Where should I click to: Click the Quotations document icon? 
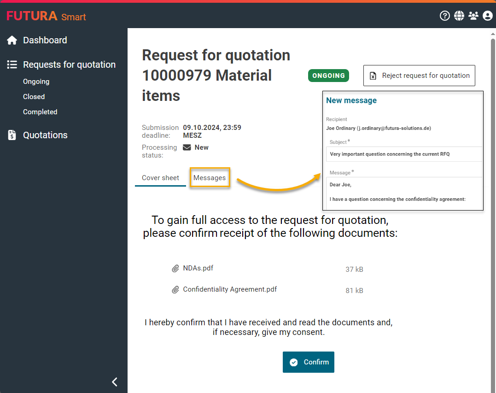[12, 135]
